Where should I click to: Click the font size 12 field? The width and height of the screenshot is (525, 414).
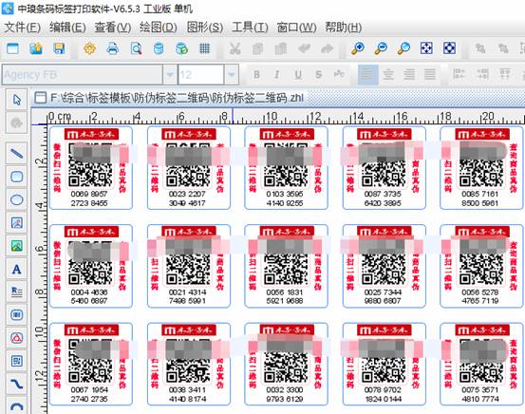pyautogui.click(x=201, y=74)
